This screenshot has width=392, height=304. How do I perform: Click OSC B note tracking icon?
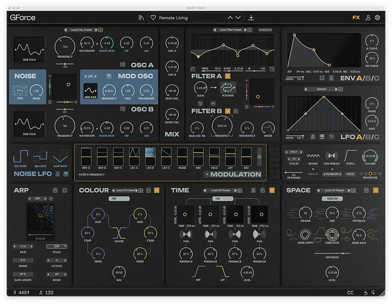click(x=123, y=109)
